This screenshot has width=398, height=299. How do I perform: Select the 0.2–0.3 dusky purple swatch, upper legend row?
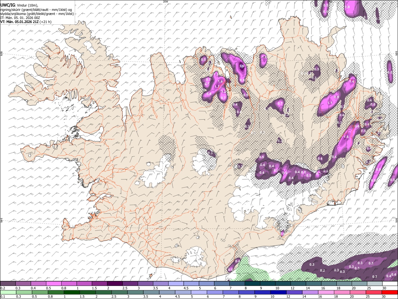[8, 284]
